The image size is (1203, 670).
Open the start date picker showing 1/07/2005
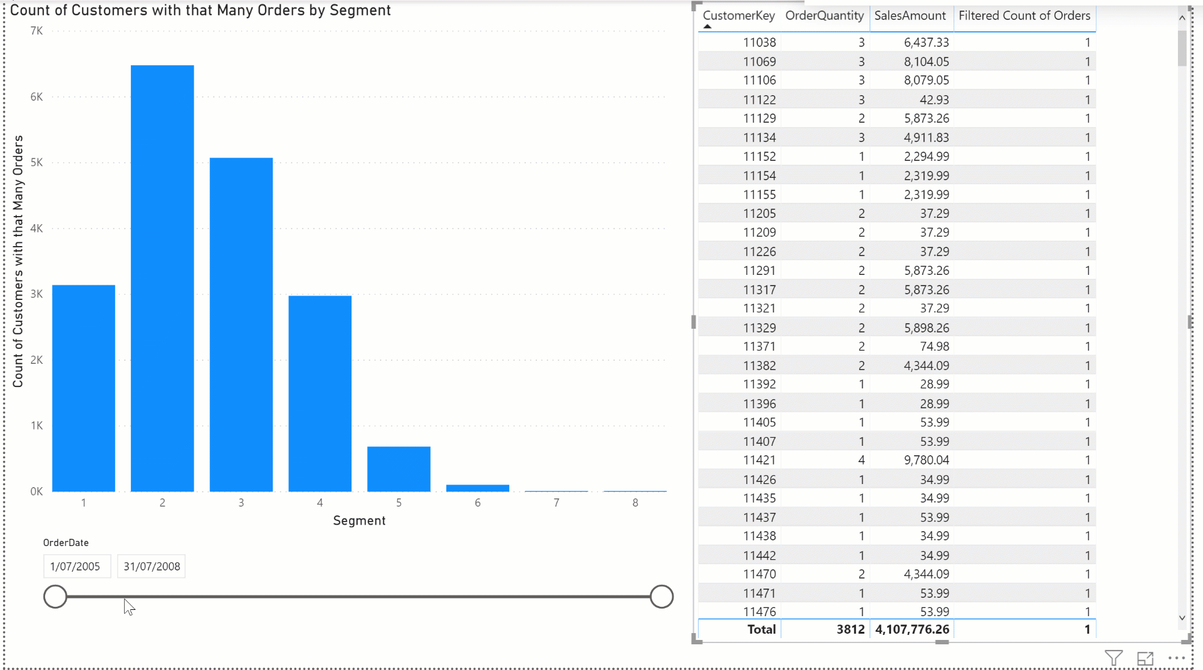[x=76, y=566]
